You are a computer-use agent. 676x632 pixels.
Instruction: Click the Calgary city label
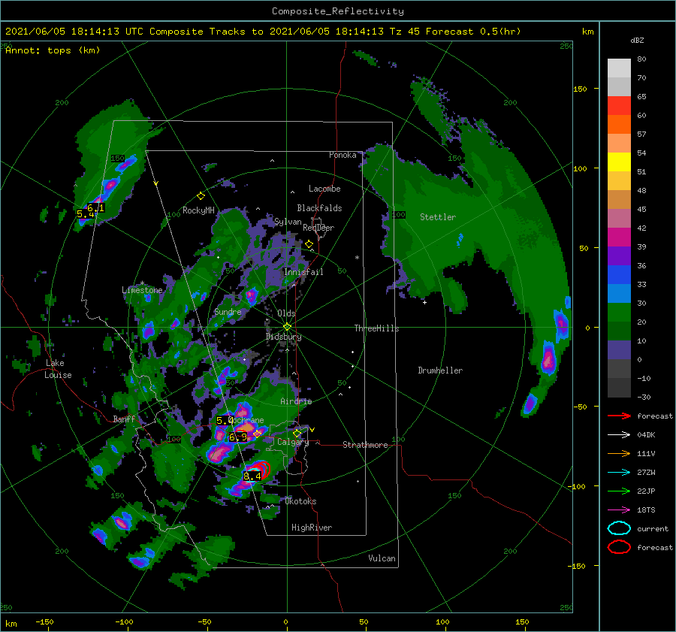point(293,442)
